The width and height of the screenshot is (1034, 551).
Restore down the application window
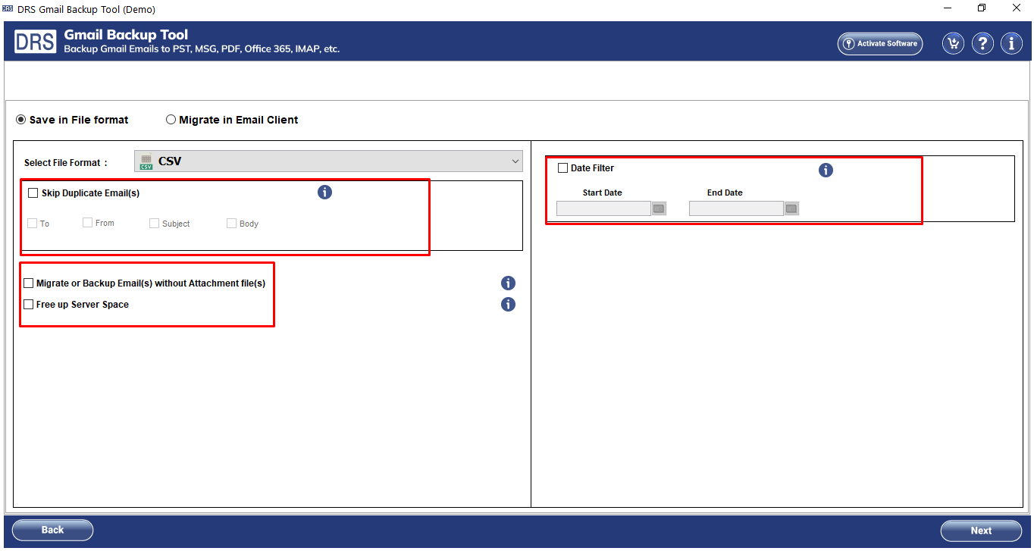tap(982, 8)
